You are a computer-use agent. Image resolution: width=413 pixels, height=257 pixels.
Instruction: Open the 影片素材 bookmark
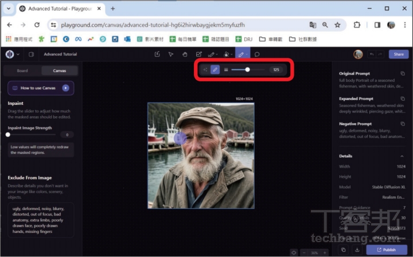(x=150, y=39)
